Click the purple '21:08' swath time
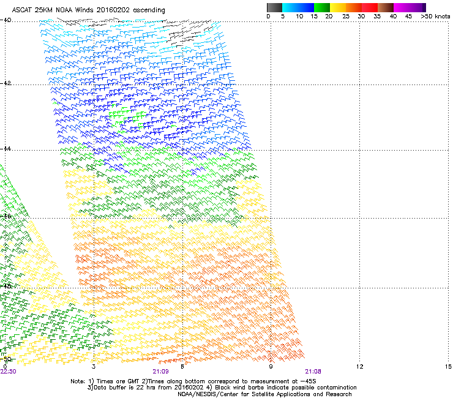453x398 pixels. pos(313,372)
